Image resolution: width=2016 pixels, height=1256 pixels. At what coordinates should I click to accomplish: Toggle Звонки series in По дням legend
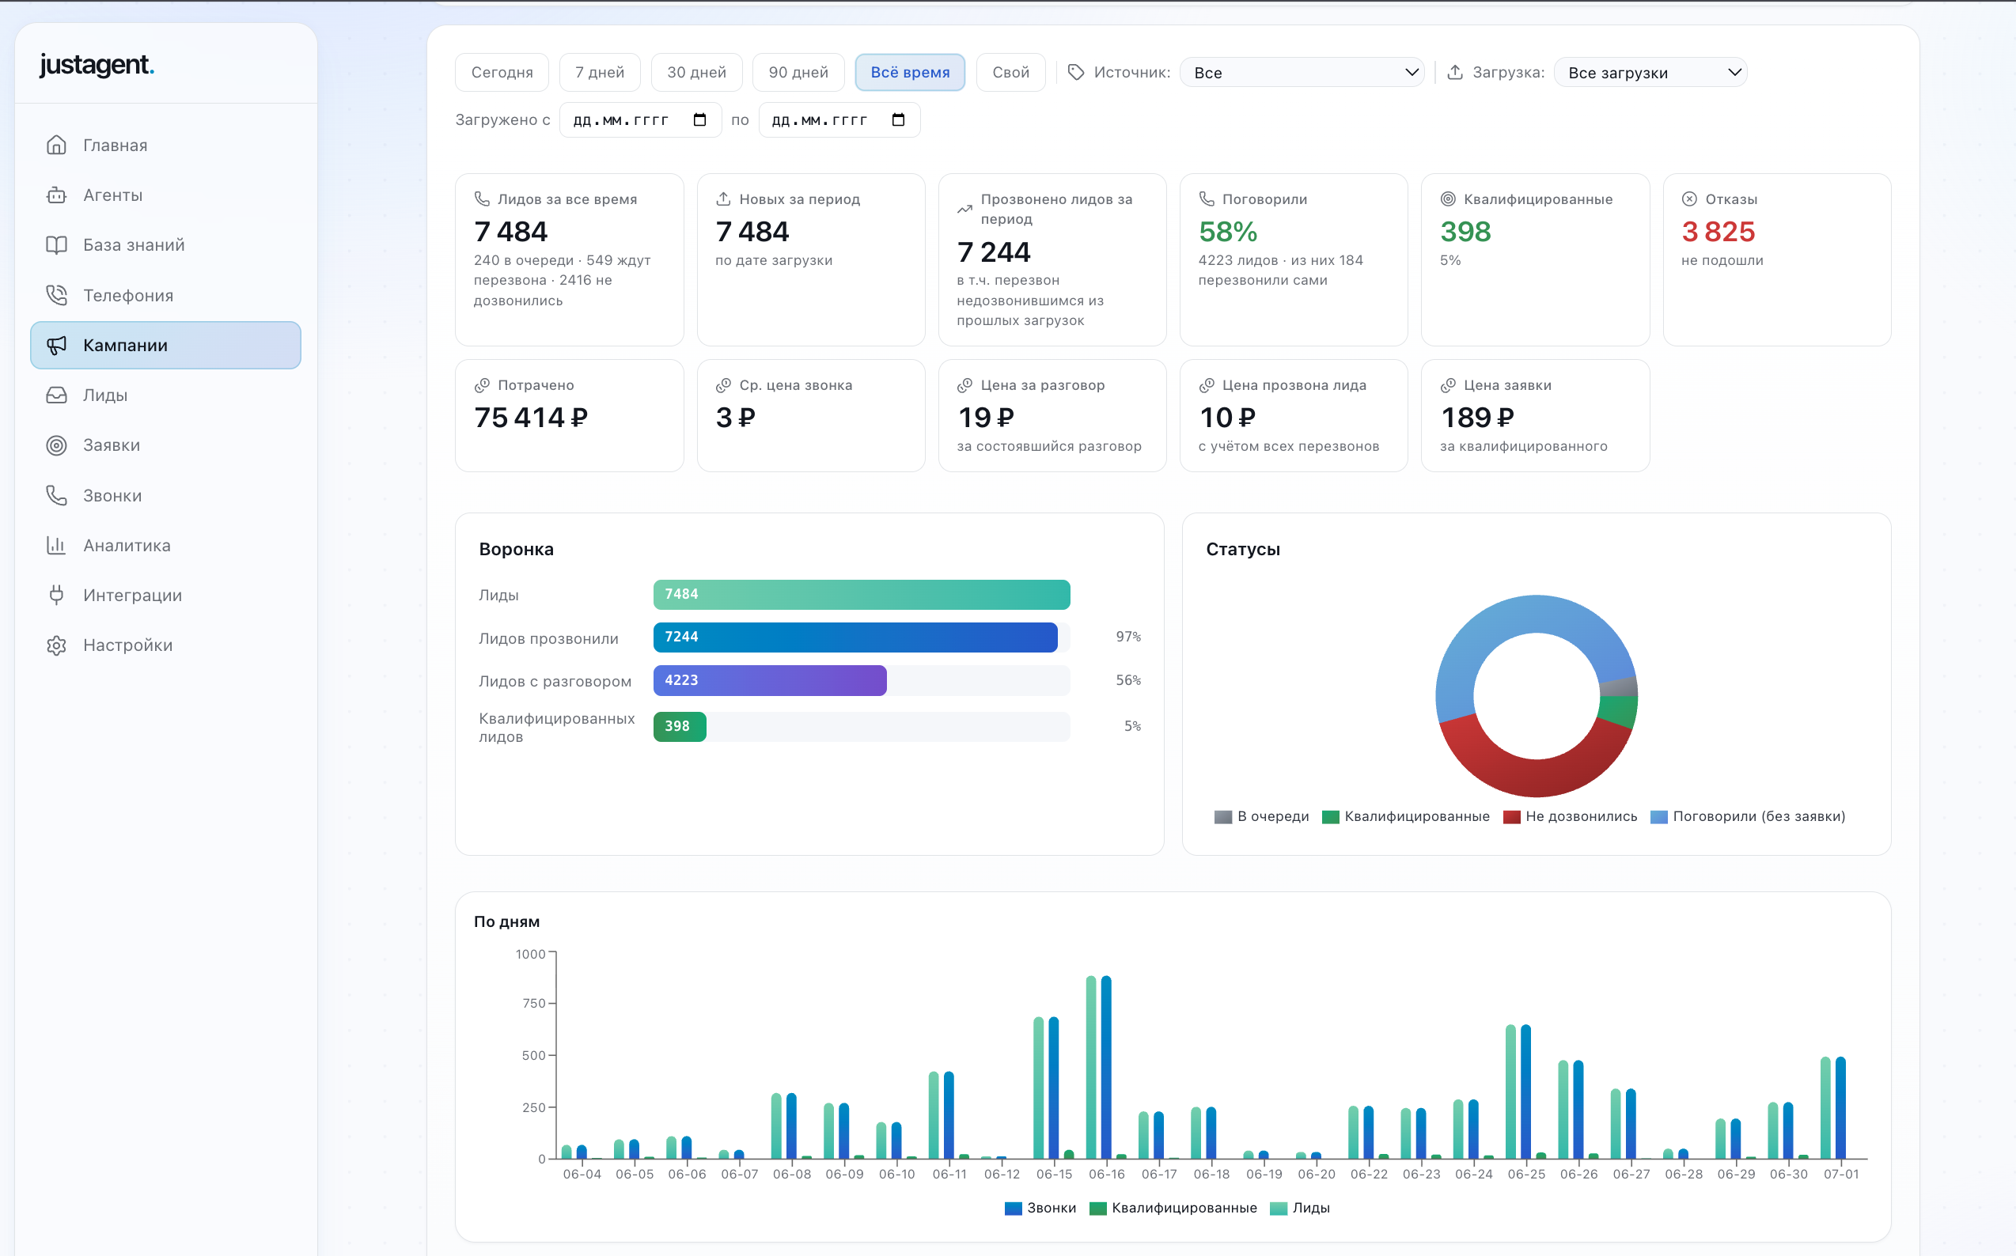(x=1040, y=1209)
